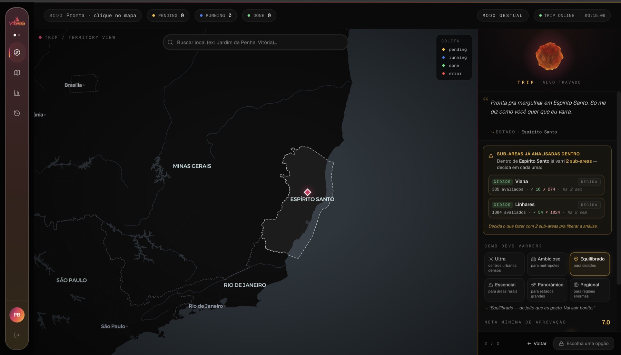The height and width of the screenshot is (355, 621).
Task: Toggle Modo Gestual
Action: (x=503, y=16)
